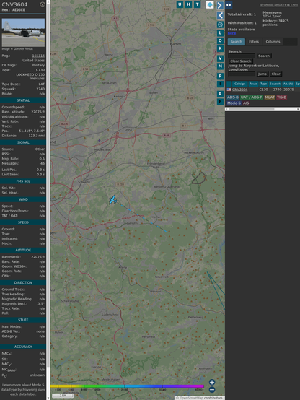Click the R map button

pos(220,94)
